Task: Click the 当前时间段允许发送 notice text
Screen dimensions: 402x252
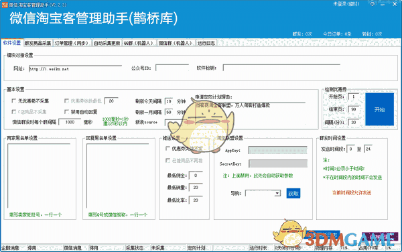Action: coord(352,193)
